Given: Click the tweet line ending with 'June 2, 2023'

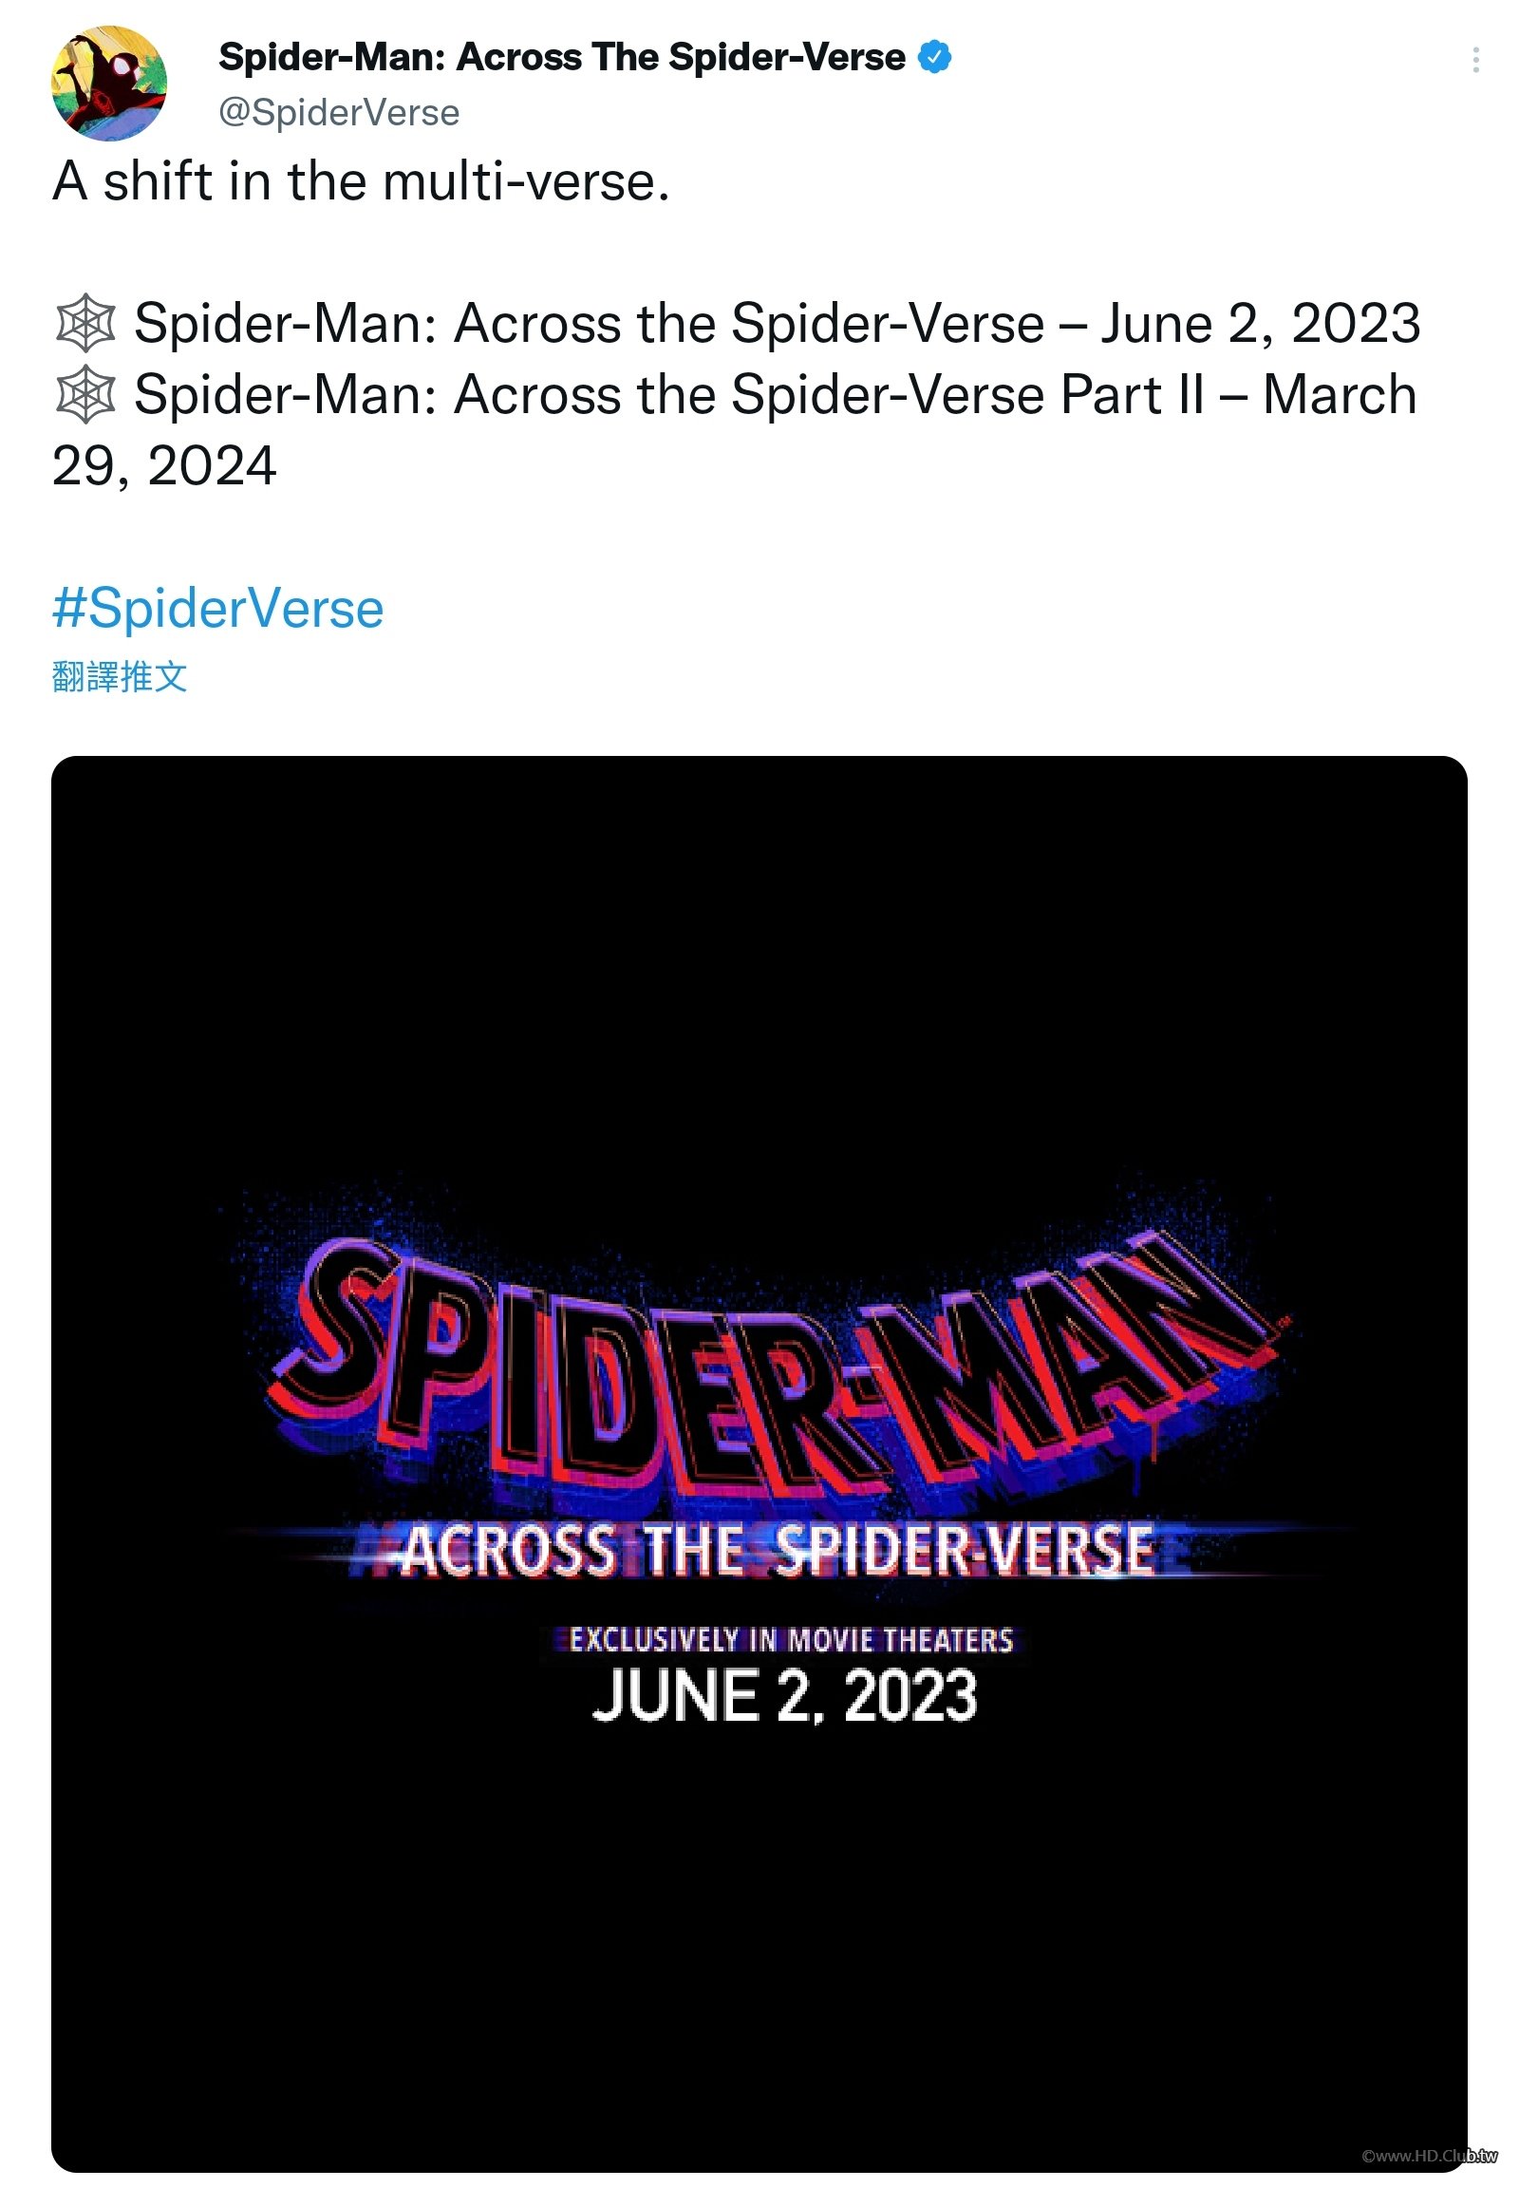Looking at the screenshot, I should pos(778,323).
